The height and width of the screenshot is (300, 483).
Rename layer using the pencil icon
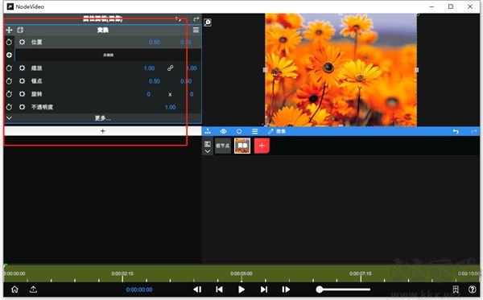tap(270, 131)
